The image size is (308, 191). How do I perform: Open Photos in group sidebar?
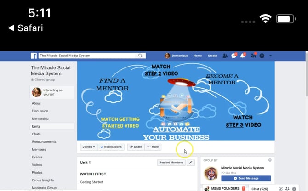tap(37, 173)
